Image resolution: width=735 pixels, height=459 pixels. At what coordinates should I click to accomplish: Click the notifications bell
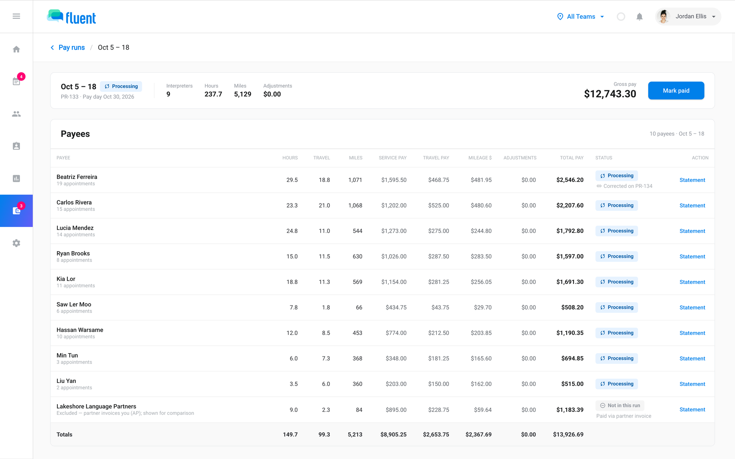click(x=639, y=17)
